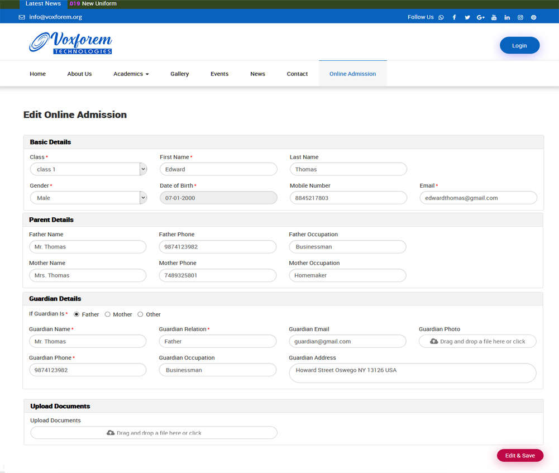559x473 pixels.
Task: Click the Pinterest icon in header
Action: (533, 17)
